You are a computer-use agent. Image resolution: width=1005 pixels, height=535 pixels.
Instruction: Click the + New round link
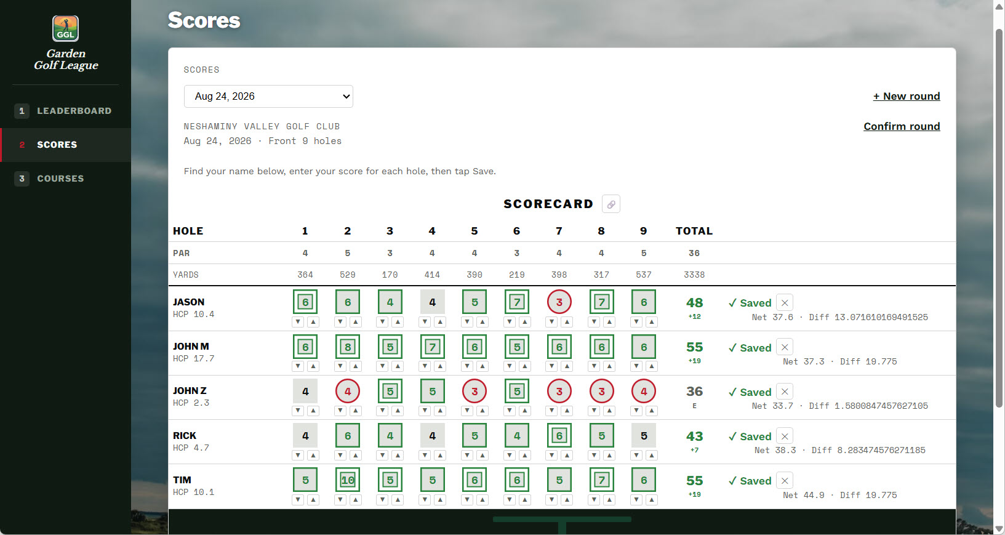907,96
